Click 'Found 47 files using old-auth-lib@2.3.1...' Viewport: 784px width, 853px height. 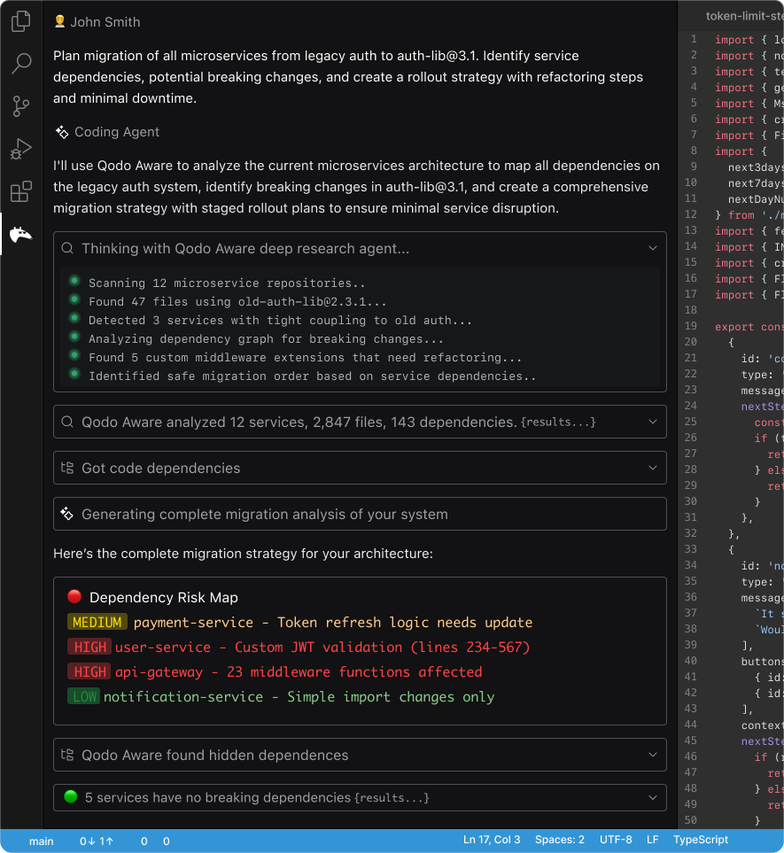click(x=237, y=301)
